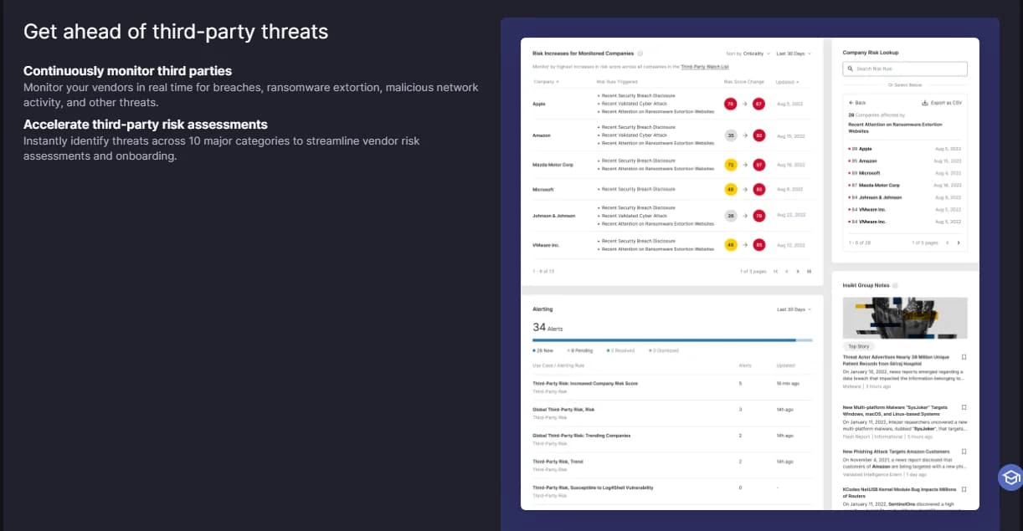Go to next page of risk table
1023x531 pixels.
(x=798, y=272)
